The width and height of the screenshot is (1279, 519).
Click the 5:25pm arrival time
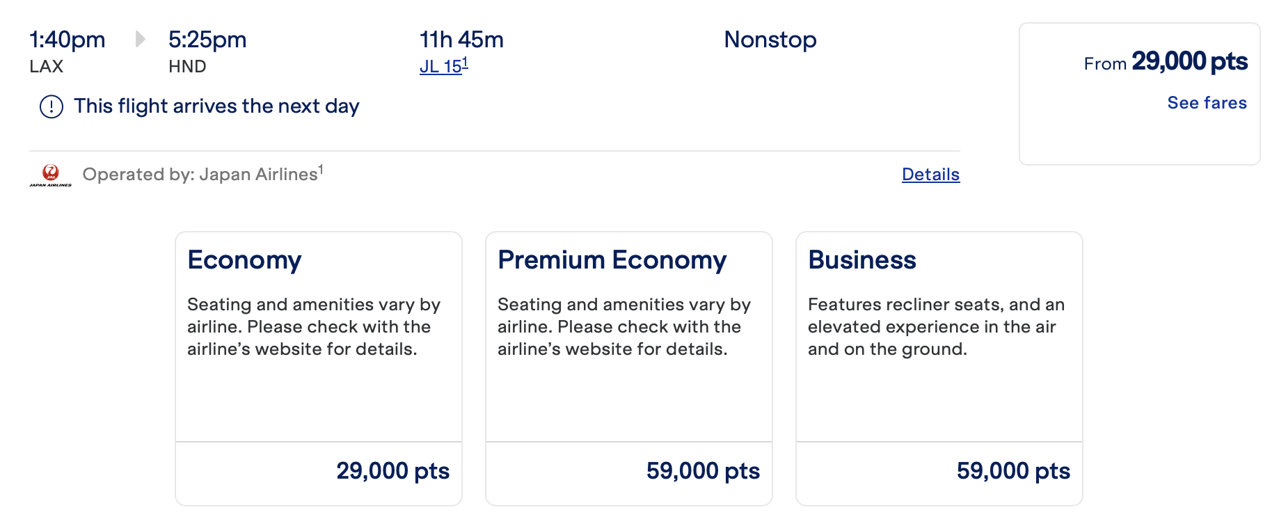pyautogui.click(x=207, y=40)
